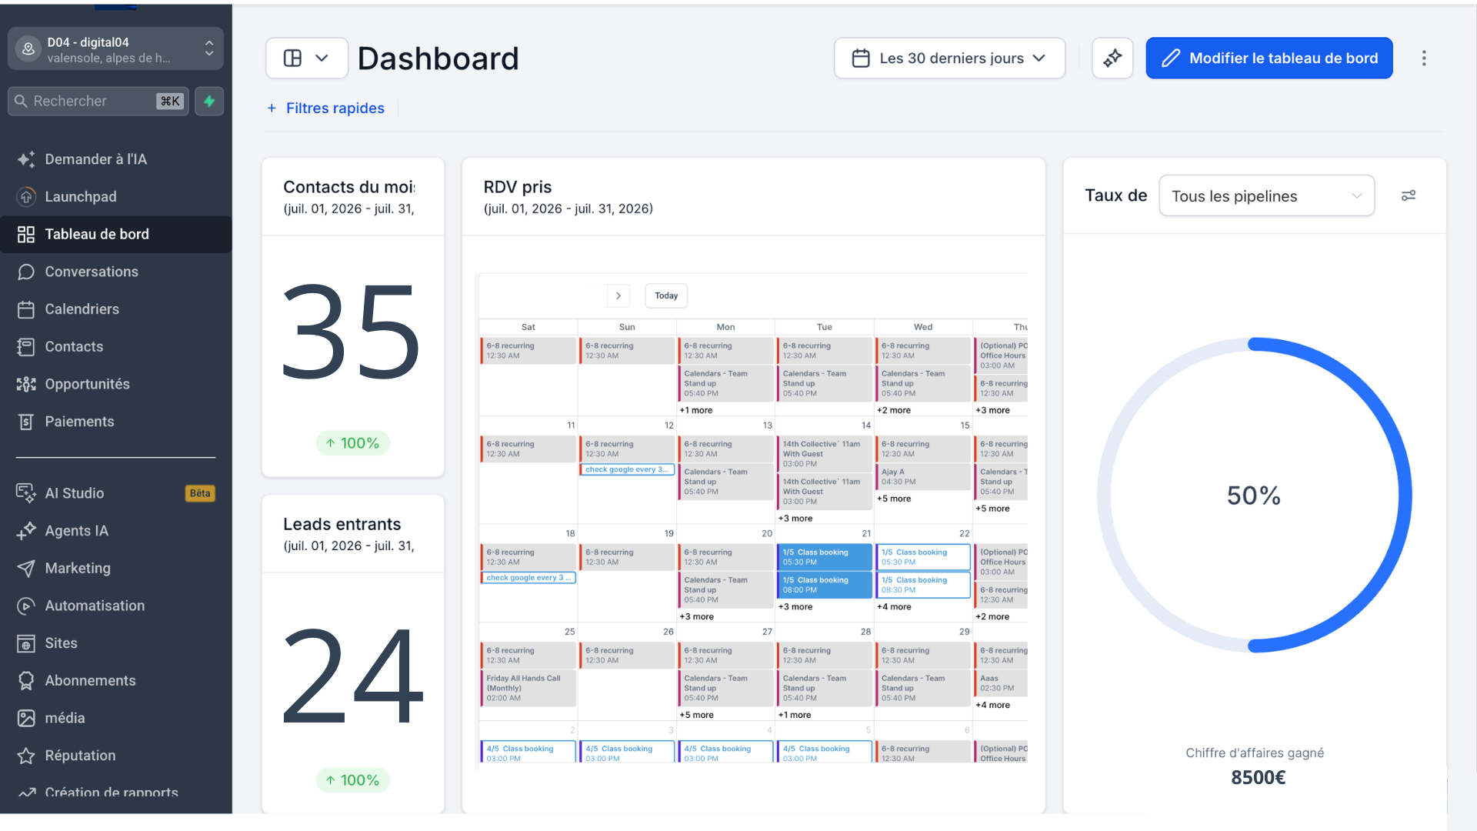Open AI Studio Bêta

[115, 493]
